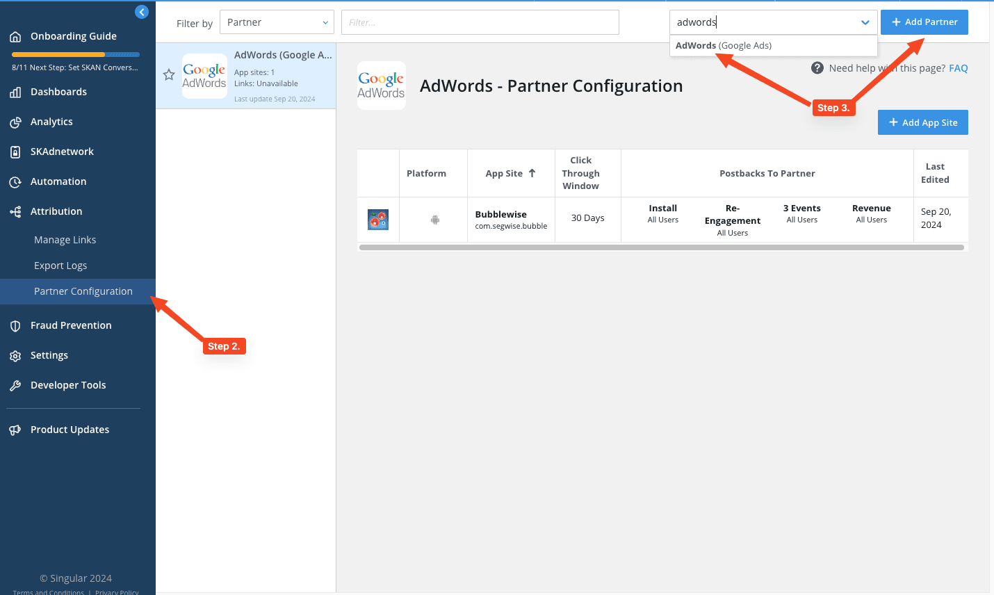The image size is (994, 595).
Task: Click the Add Partner button
Action: coord(924,22)
